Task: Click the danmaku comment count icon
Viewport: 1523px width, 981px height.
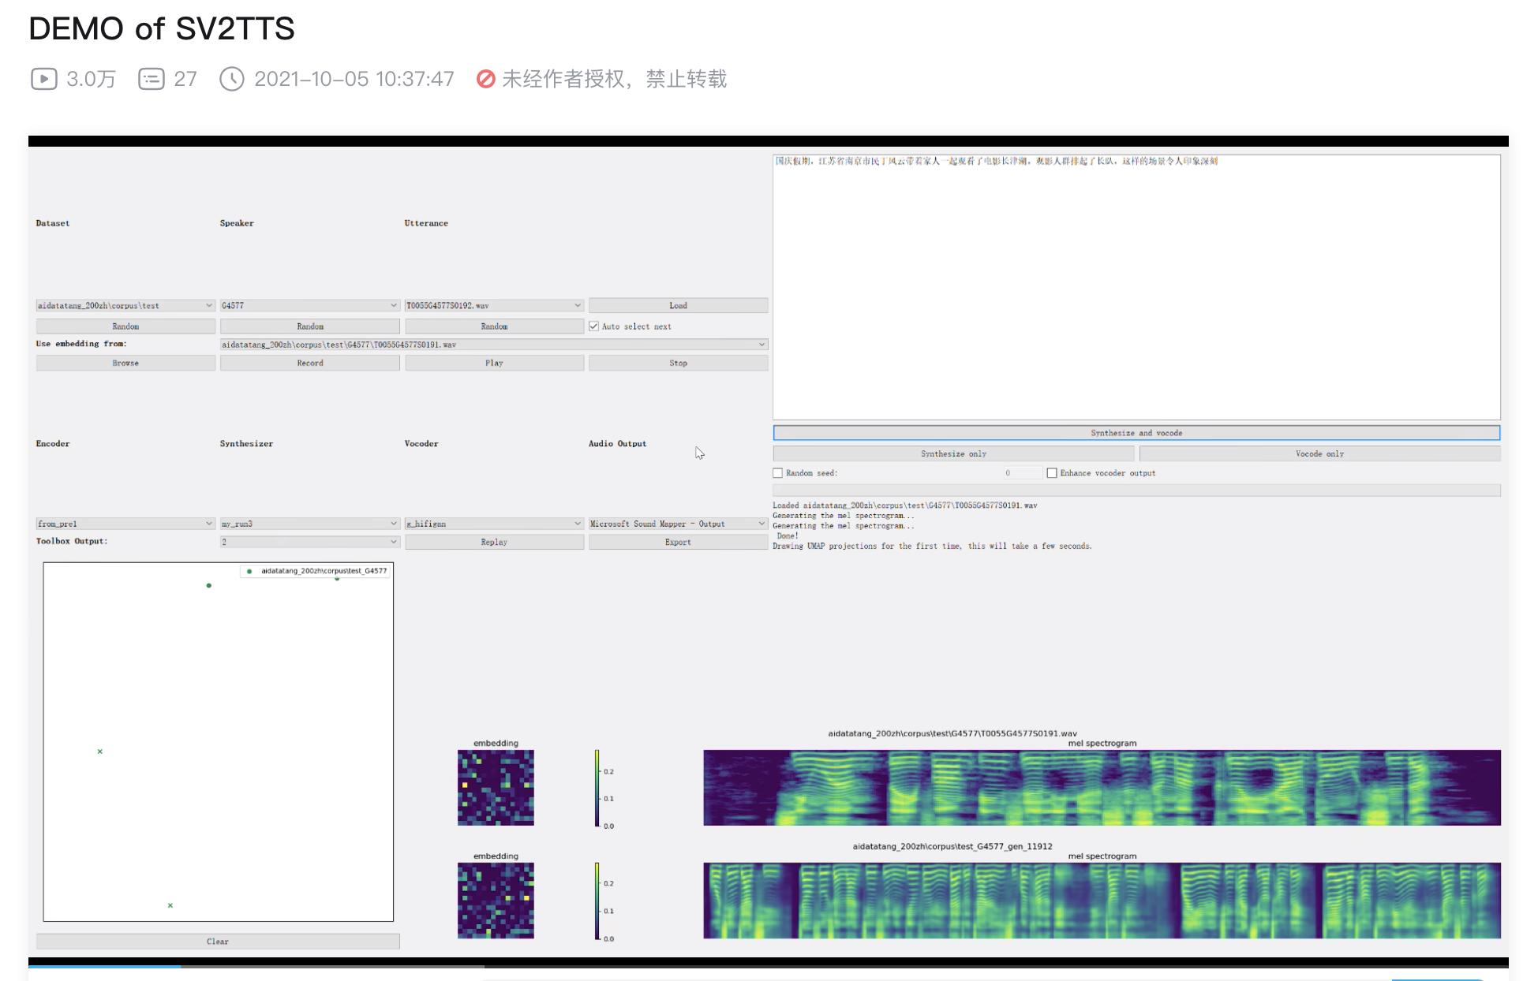Action: [x=151, y=79]
